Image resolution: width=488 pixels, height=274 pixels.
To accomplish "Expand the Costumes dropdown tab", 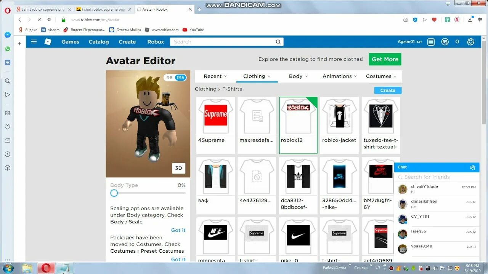I will point(381,76).
